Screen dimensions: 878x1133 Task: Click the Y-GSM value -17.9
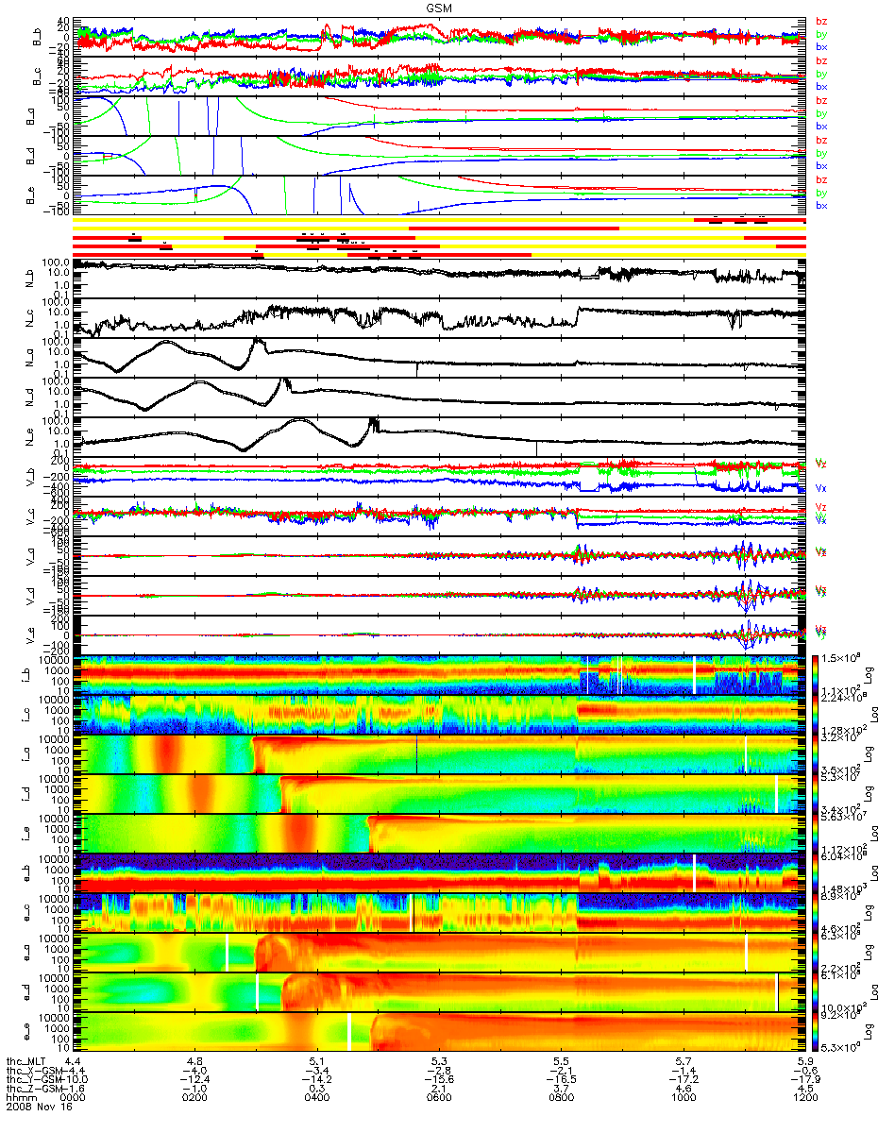pyautogui.click(x=805, y=1079)
